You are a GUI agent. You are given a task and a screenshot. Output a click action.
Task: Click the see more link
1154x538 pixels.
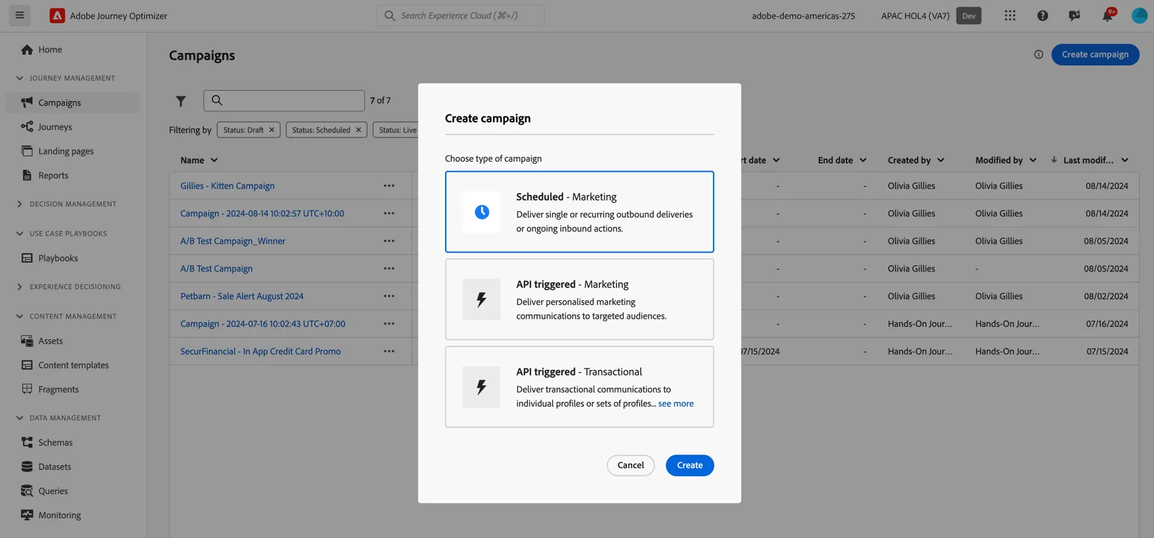point(676,403)
